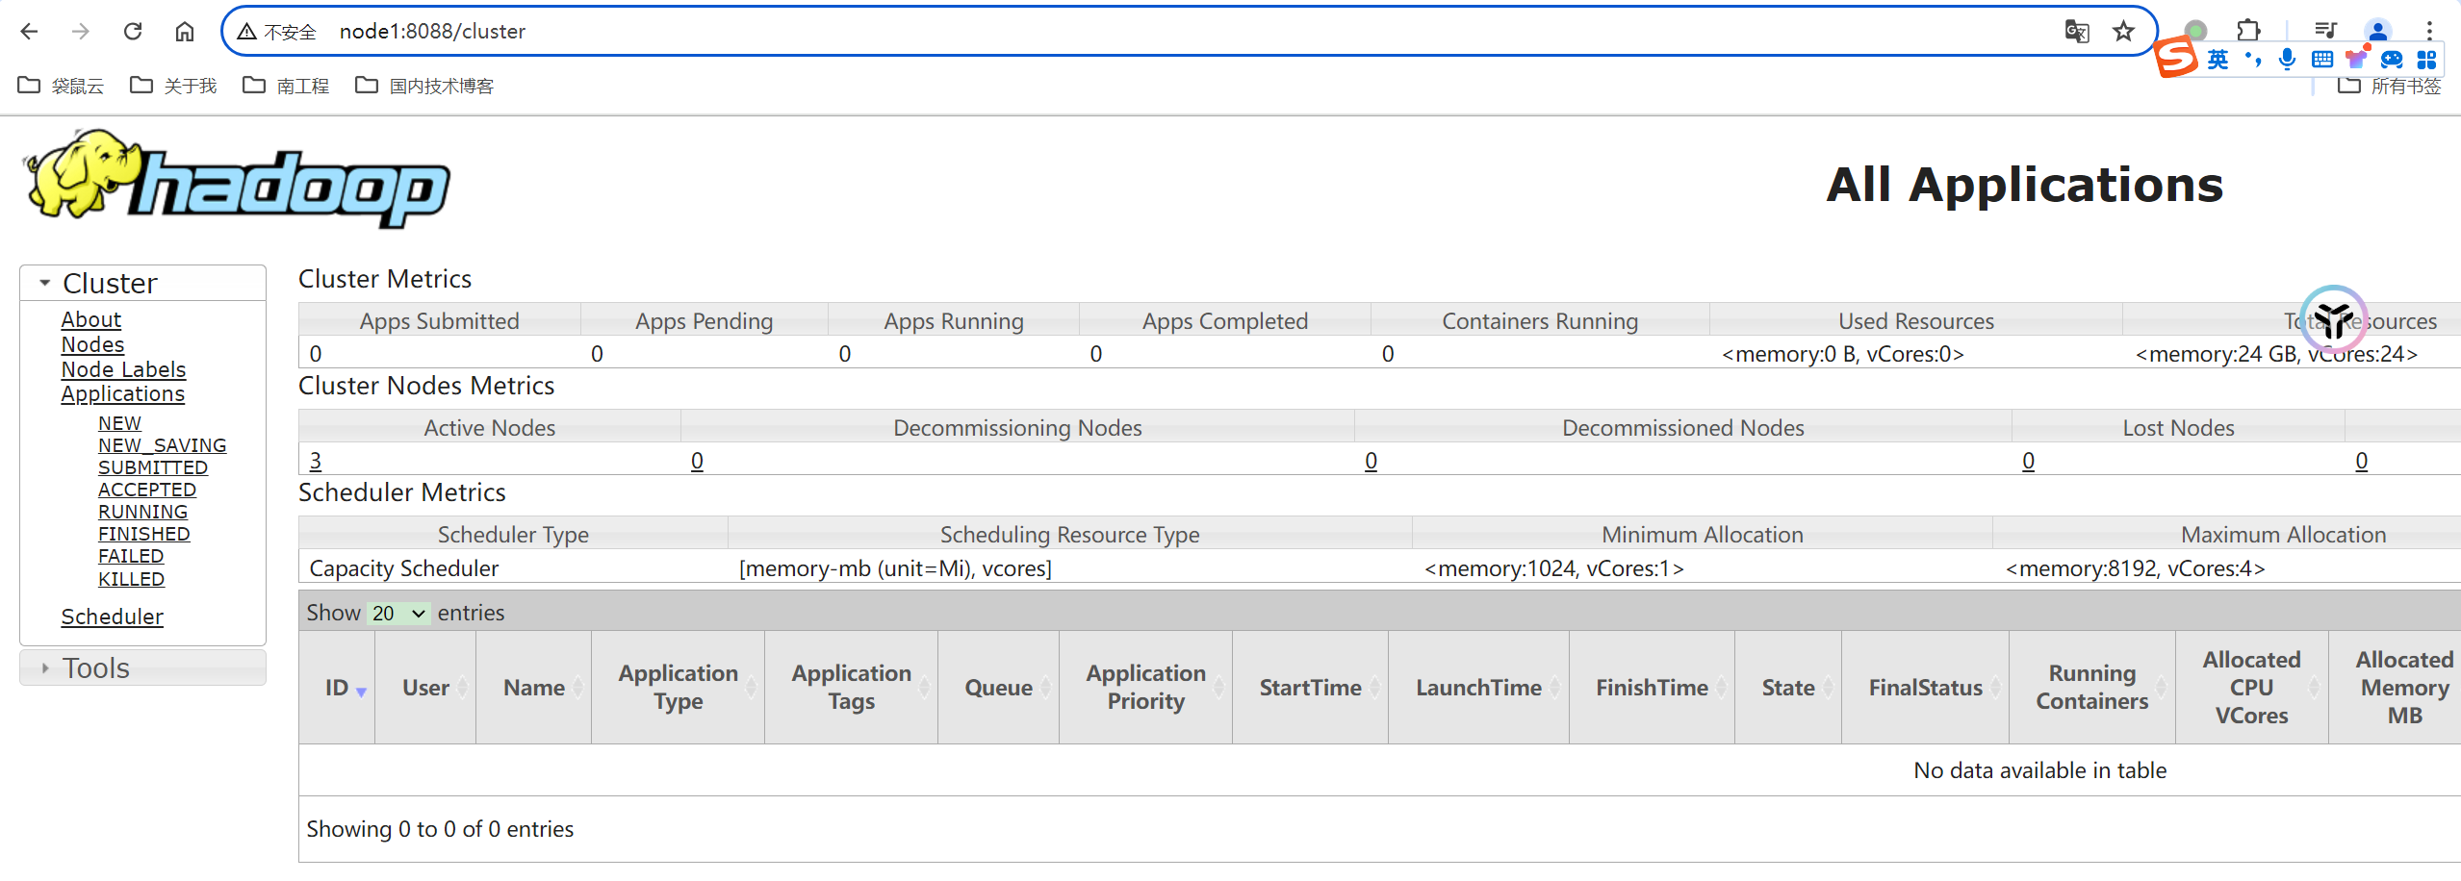
Task: Open the Nodes link in sidebar
Action: point(92,344)
